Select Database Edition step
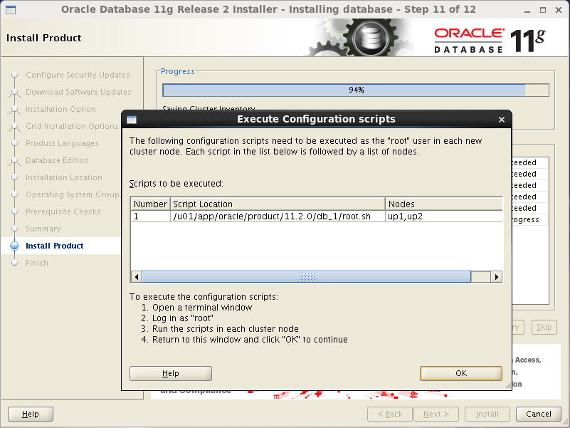570x428 pixels. (x=57, y=160)
